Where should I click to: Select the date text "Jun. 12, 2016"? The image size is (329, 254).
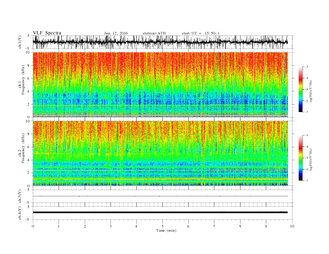[116, 33]
